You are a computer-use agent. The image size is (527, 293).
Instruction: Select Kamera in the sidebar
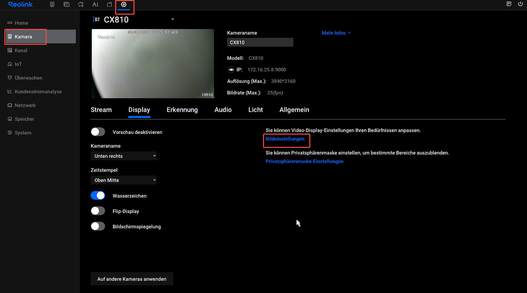click(40, 36)
